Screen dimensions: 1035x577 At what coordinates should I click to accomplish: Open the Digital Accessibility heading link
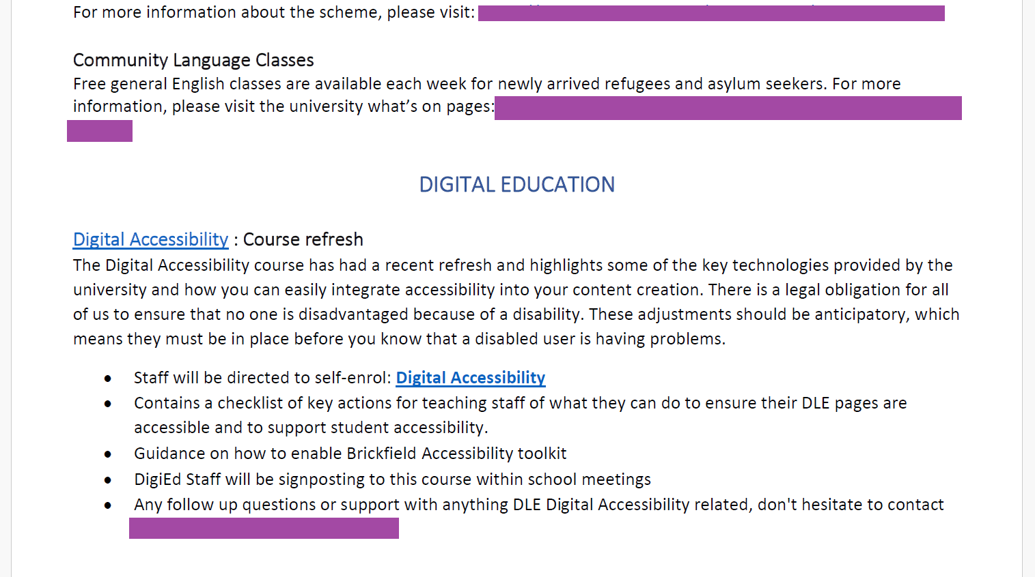tap(150, 239)
